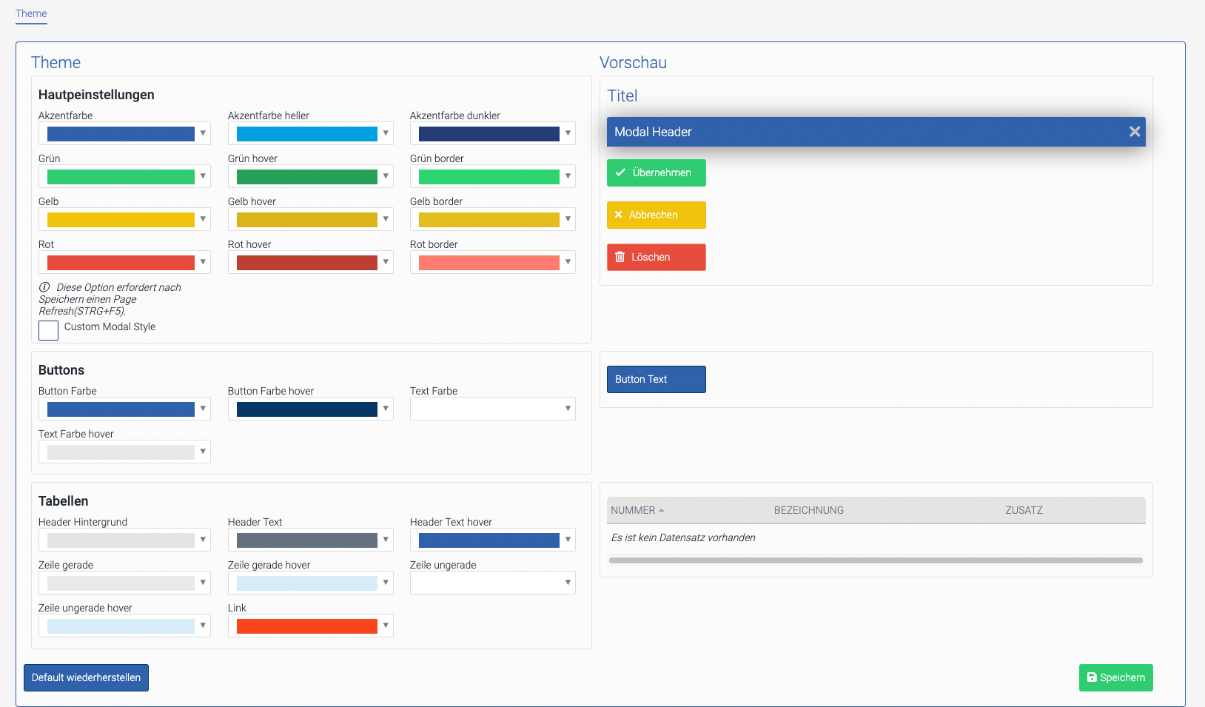Click the info icon beside refresh hint
The height and width of the screenshot is (707, 1205).
[44, 287]
